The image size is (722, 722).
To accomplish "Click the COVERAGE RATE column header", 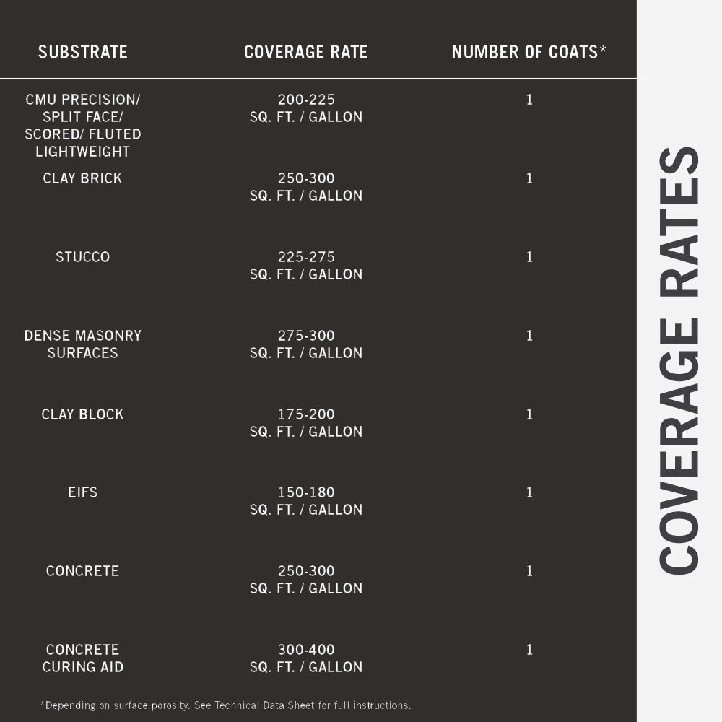I will 305,52.
